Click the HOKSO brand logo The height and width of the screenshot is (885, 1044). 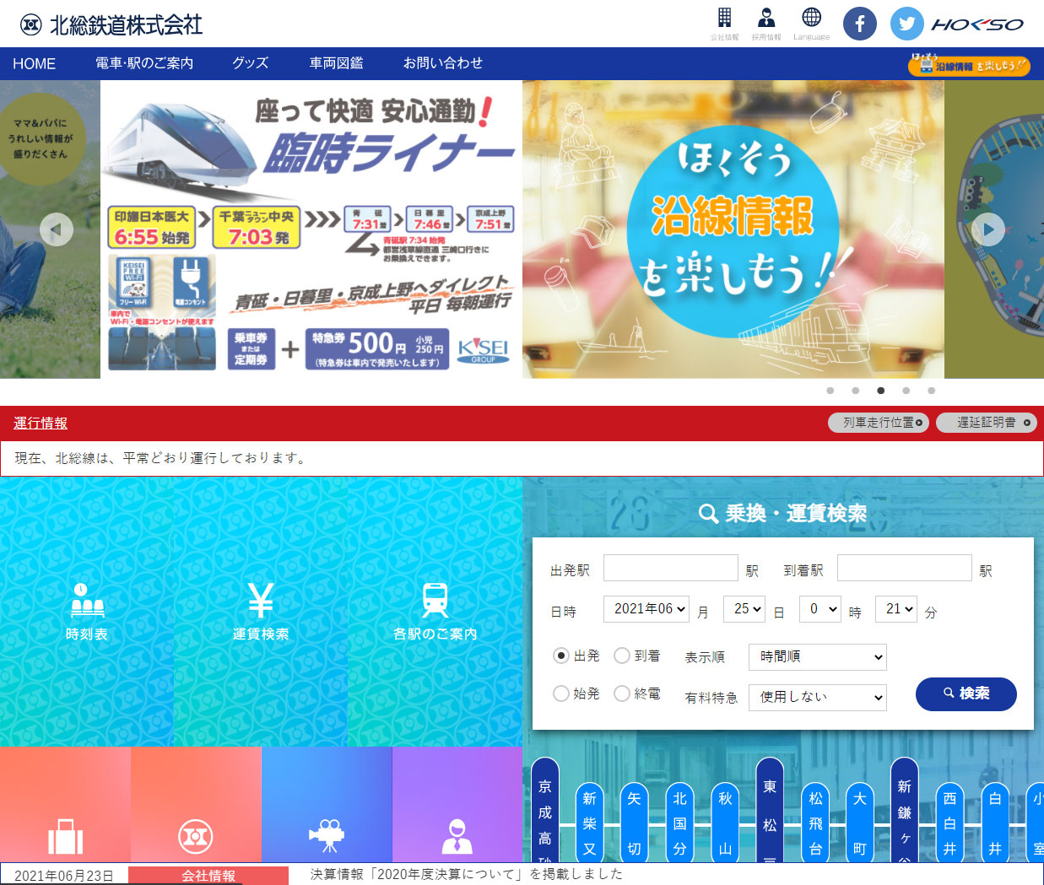pyautogui.click(x=977, y=24)
